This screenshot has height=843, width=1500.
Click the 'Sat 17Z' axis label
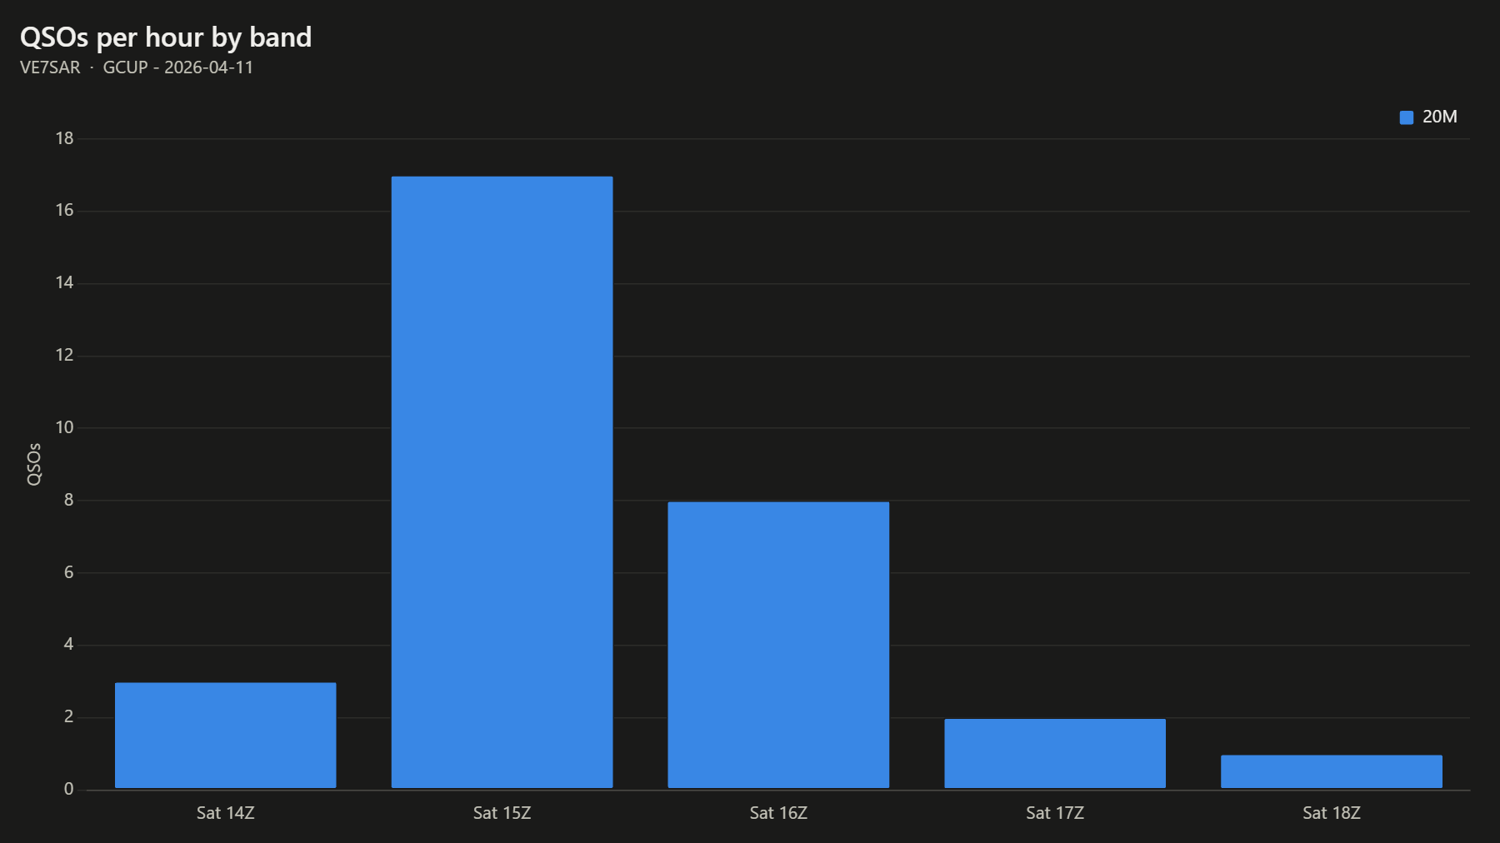[x=1055, y=813]
